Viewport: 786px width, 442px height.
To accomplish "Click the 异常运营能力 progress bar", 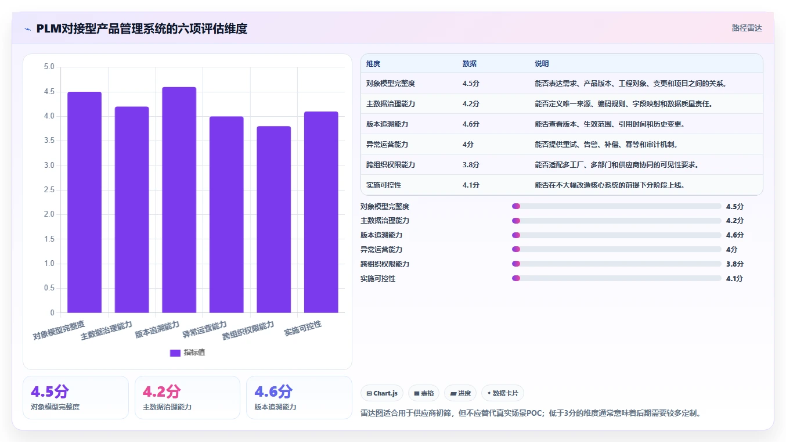I will pos(616,250).
